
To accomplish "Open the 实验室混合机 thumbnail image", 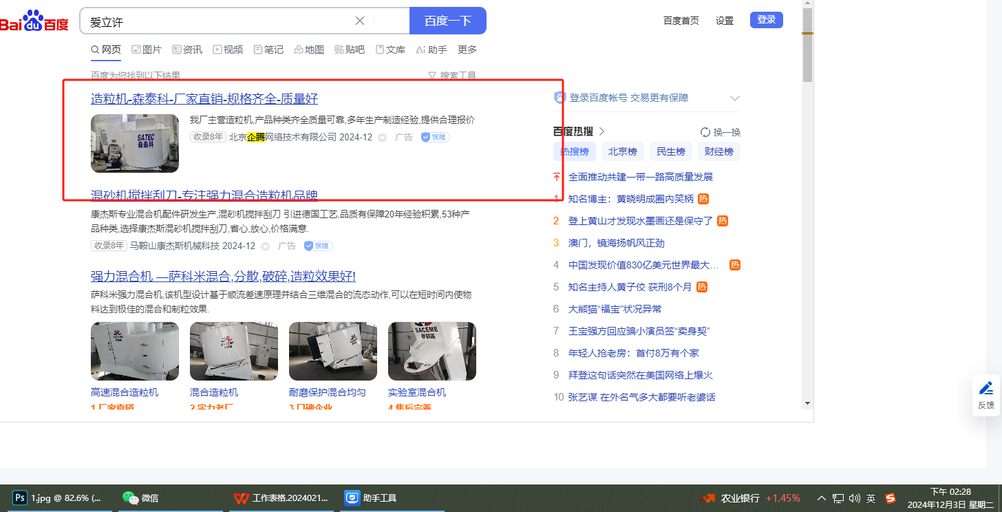I will pyautogui.click(x=432, y=351).
